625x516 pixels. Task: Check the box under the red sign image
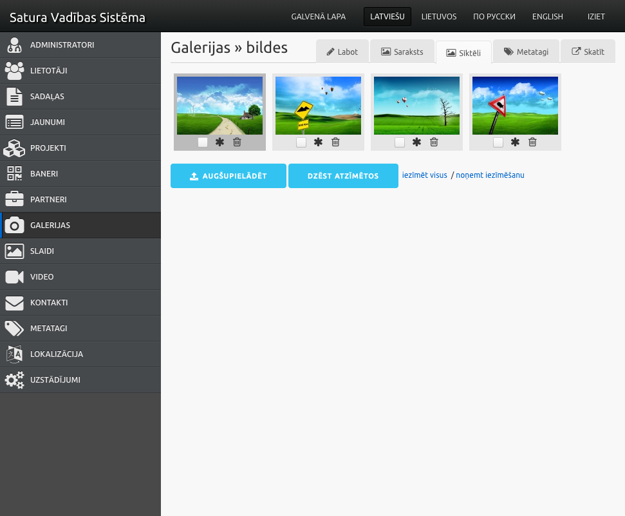click(x=498, y=142)
